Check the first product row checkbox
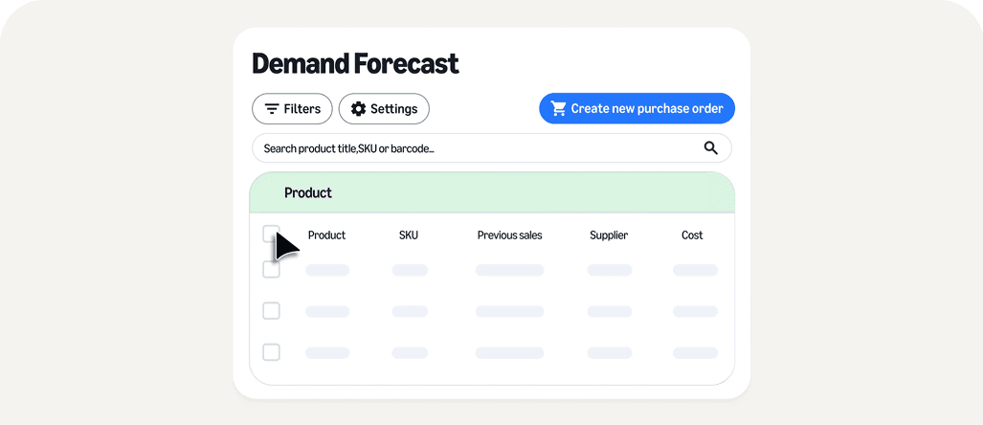Screen dimensions: 983x425 [271, 270]
